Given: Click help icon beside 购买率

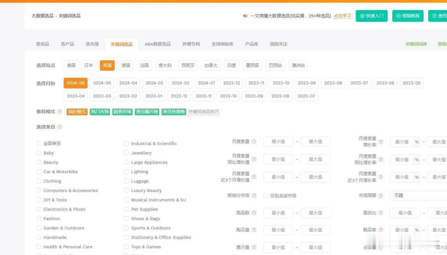Looking at the screenshot, I should (381, 230).
